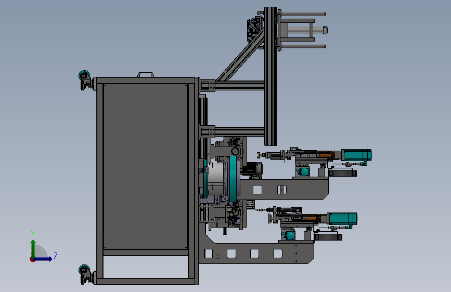Select the teal servo motor on the upper actuator

click(357, 155)
